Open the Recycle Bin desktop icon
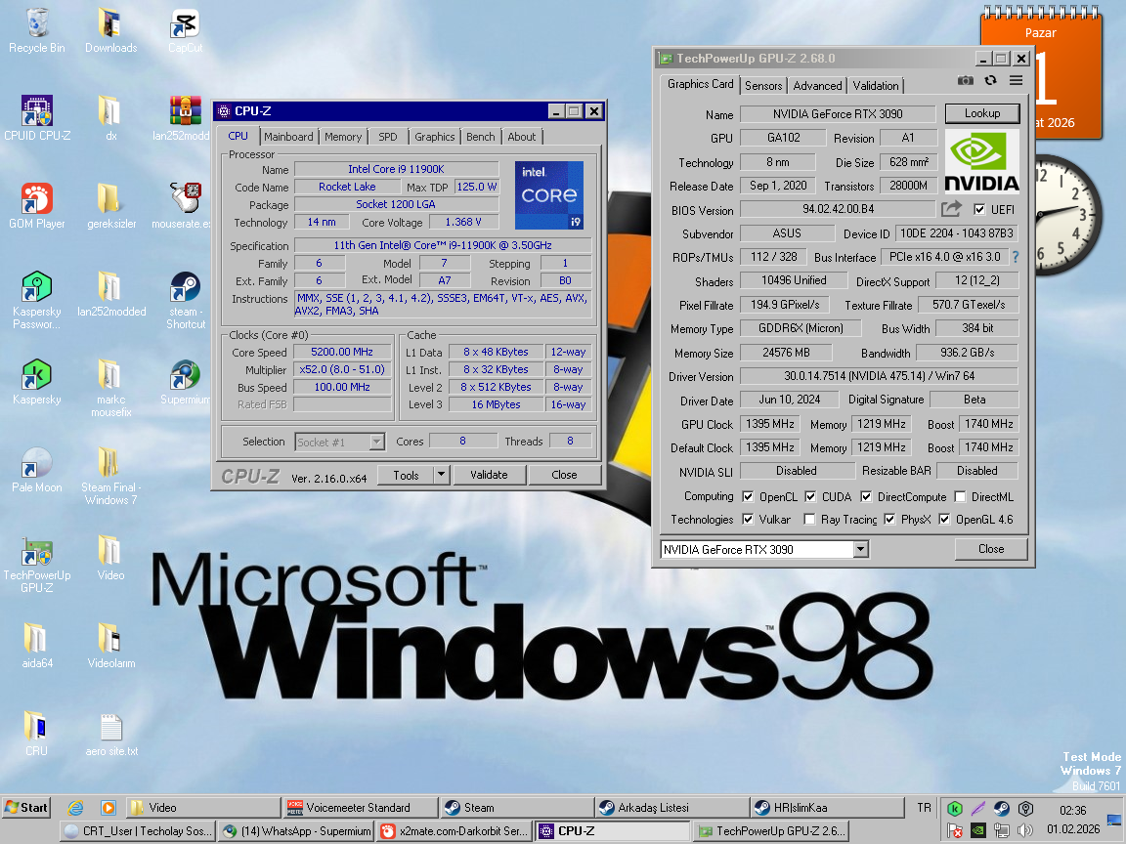Screen dimensions: 1126x844 [x=36, y=31]
